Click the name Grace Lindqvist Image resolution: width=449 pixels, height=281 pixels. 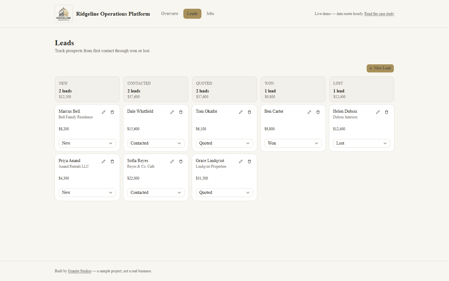click(210, 161)
